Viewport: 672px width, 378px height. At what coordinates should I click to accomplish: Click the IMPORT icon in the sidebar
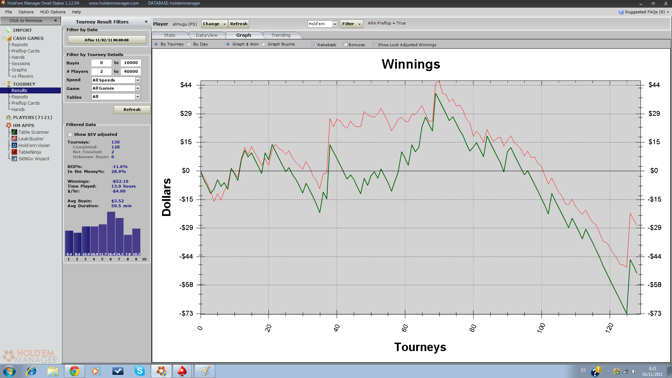[x=9, y=30]
